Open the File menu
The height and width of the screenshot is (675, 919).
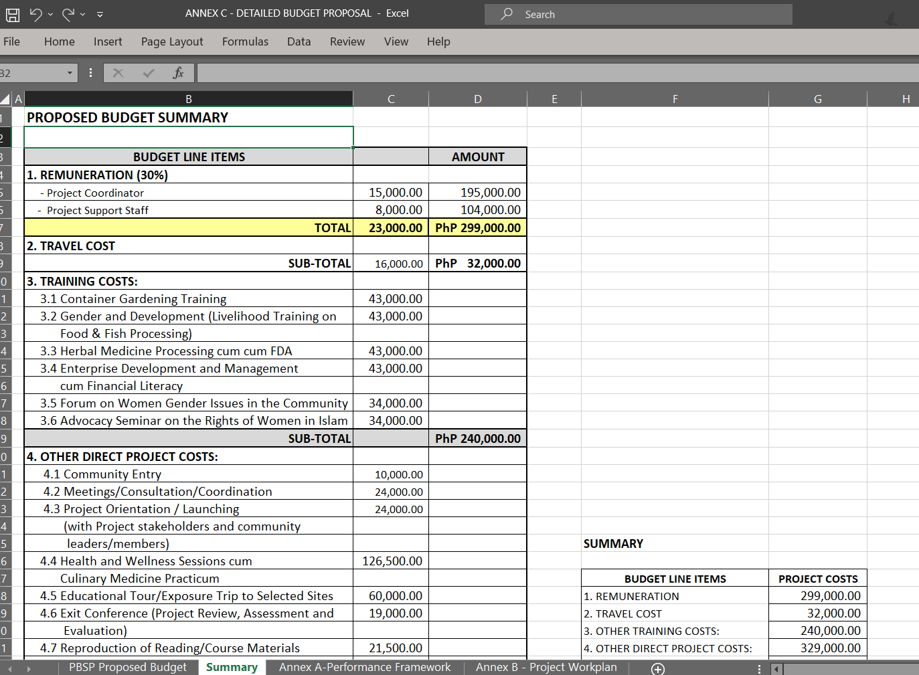click(x=11, y=41)
